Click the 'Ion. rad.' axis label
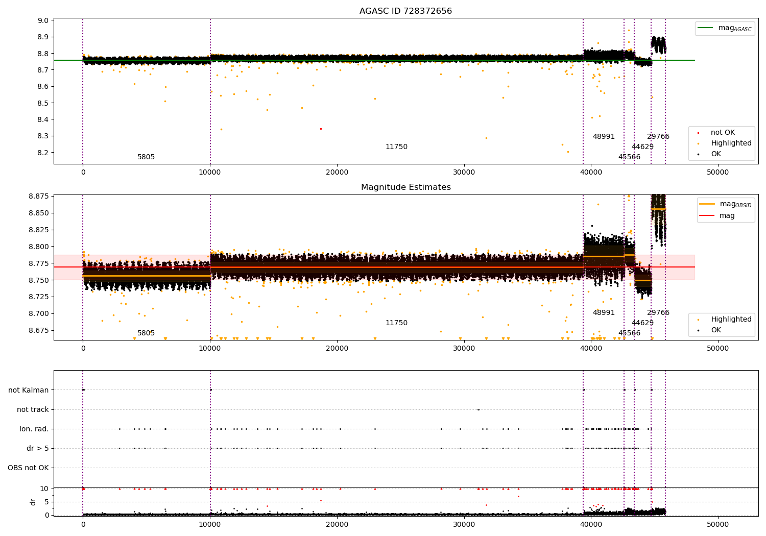766x536 pixels. (34, 429)
